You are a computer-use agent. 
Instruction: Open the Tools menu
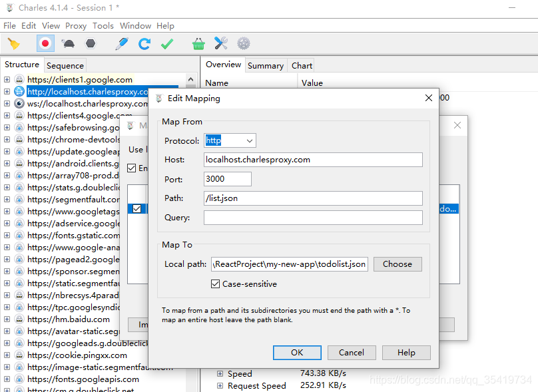coord(103,26)
